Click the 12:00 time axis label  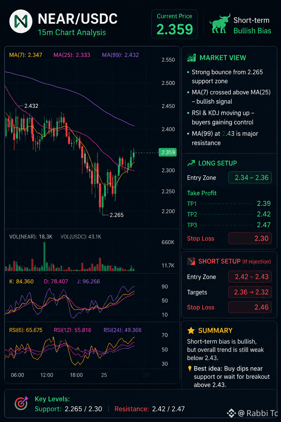[x=47, y=375]
